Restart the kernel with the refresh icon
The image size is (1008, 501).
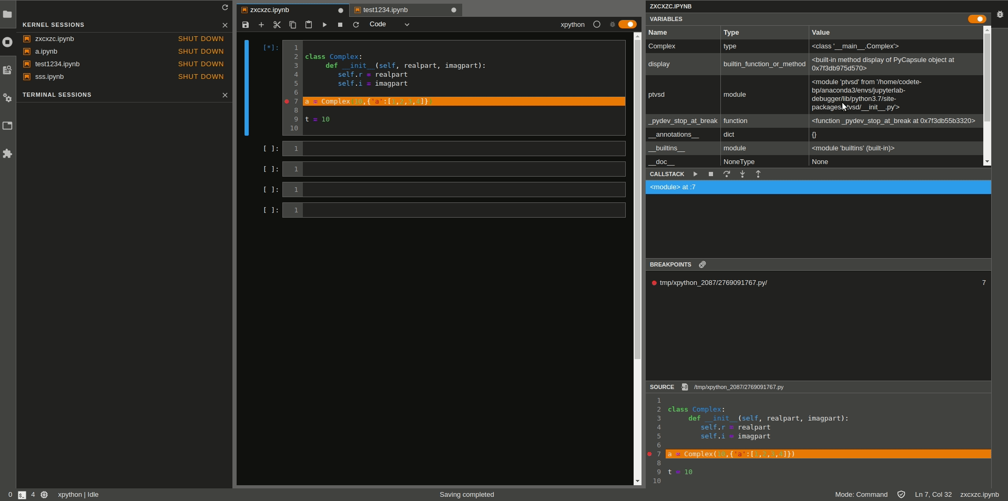point(355,25)
